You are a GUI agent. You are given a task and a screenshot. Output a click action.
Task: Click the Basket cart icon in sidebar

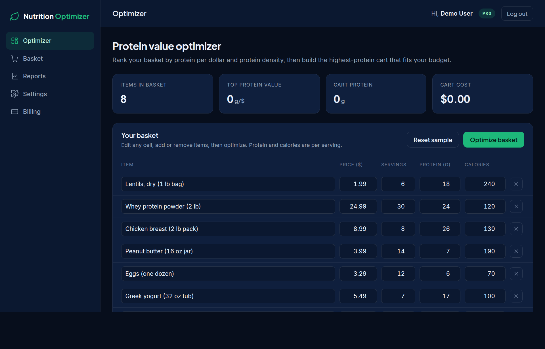14,59
